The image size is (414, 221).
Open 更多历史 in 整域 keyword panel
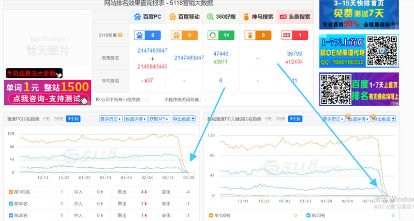click(x=333, y=119)
